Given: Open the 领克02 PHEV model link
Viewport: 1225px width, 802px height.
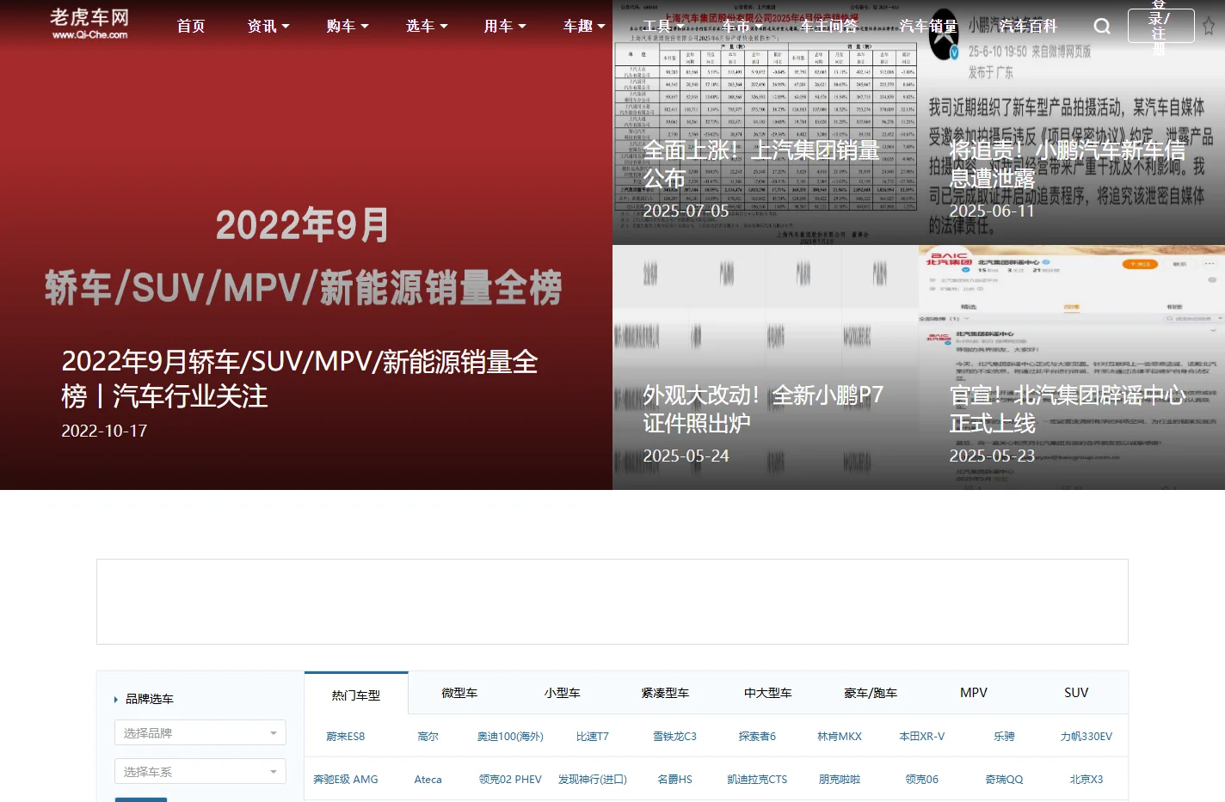Looking at the screenshot, I should 510,780.
